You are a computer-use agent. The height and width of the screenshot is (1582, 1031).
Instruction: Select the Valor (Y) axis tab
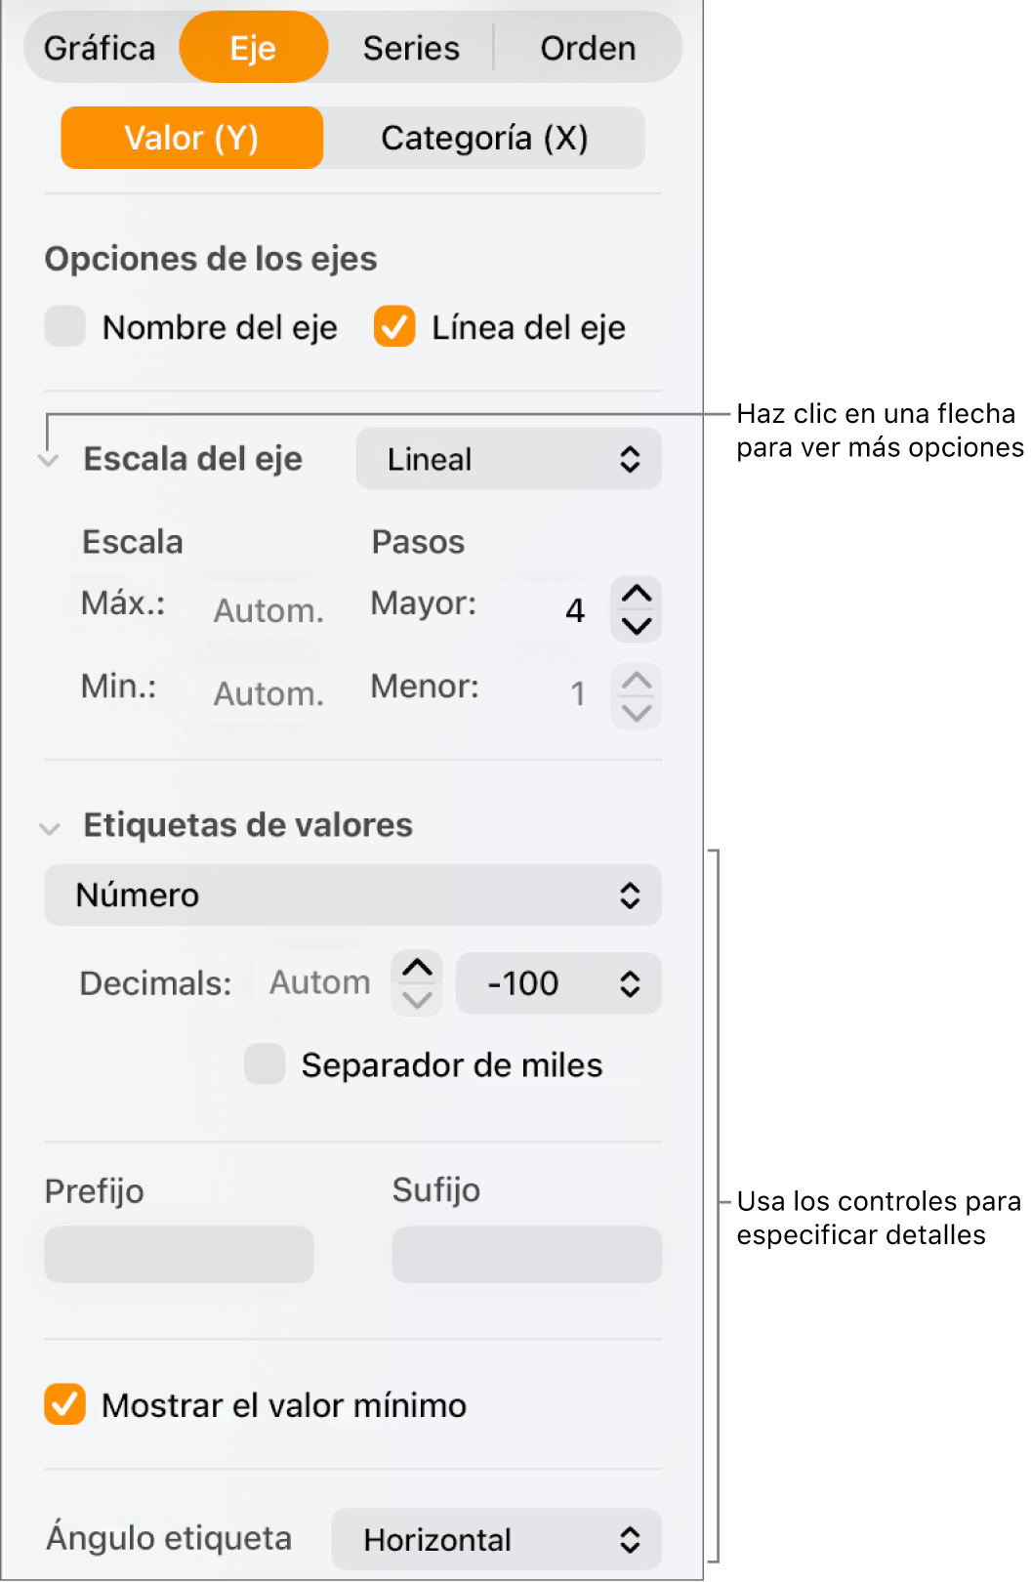191,138
